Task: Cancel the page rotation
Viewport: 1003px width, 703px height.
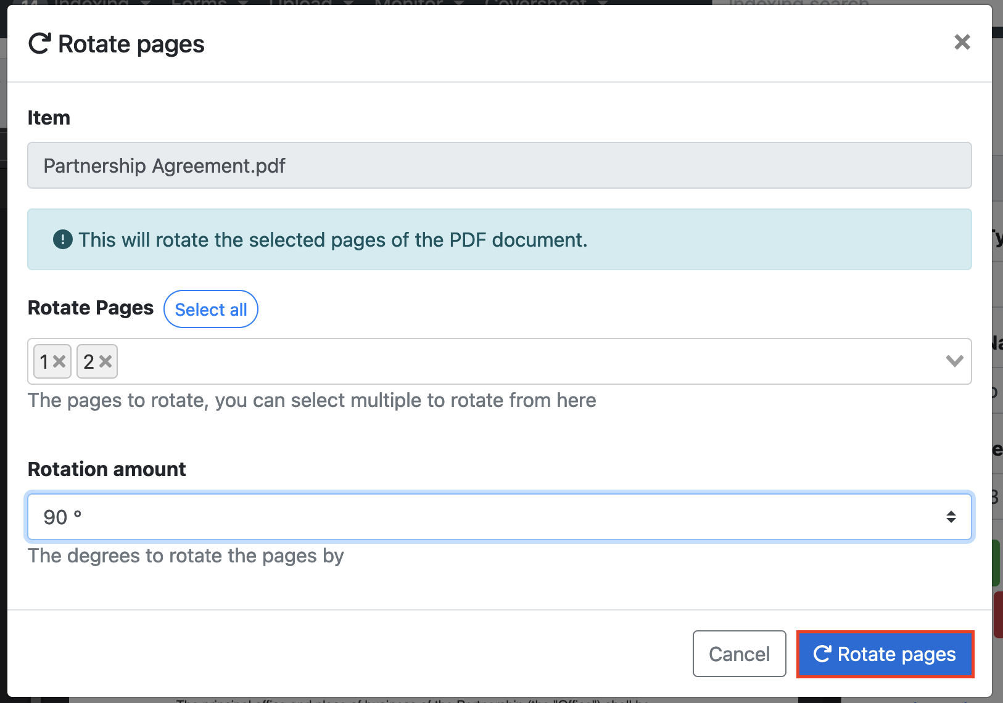Action: (739, 654)
